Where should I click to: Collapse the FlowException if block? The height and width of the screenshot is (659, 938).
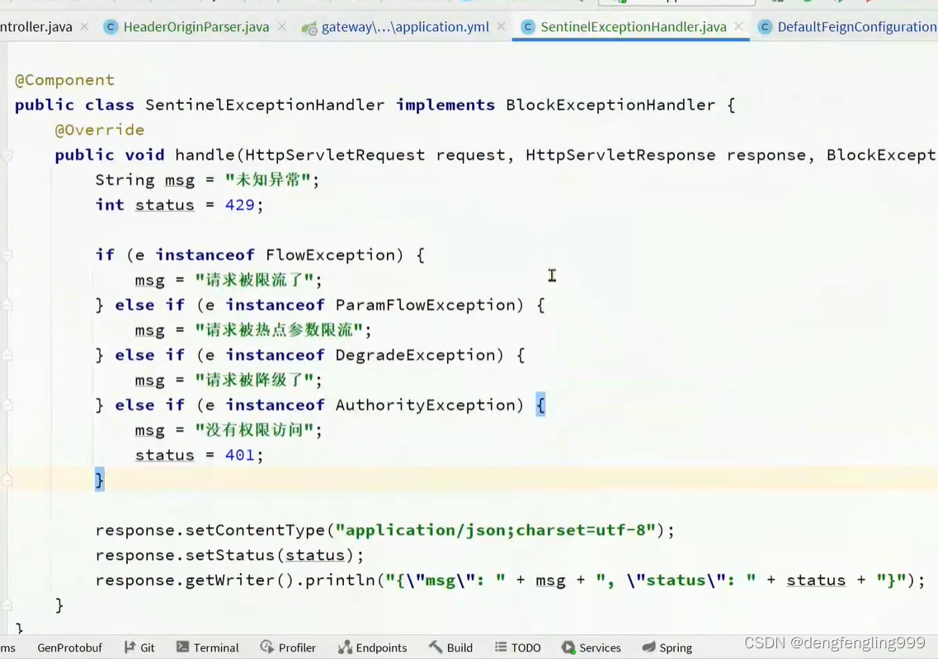click(7, 255)
